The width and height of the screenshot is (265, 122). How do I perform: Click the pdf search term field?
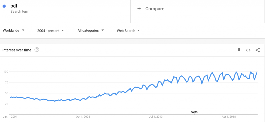pos(14,7)
